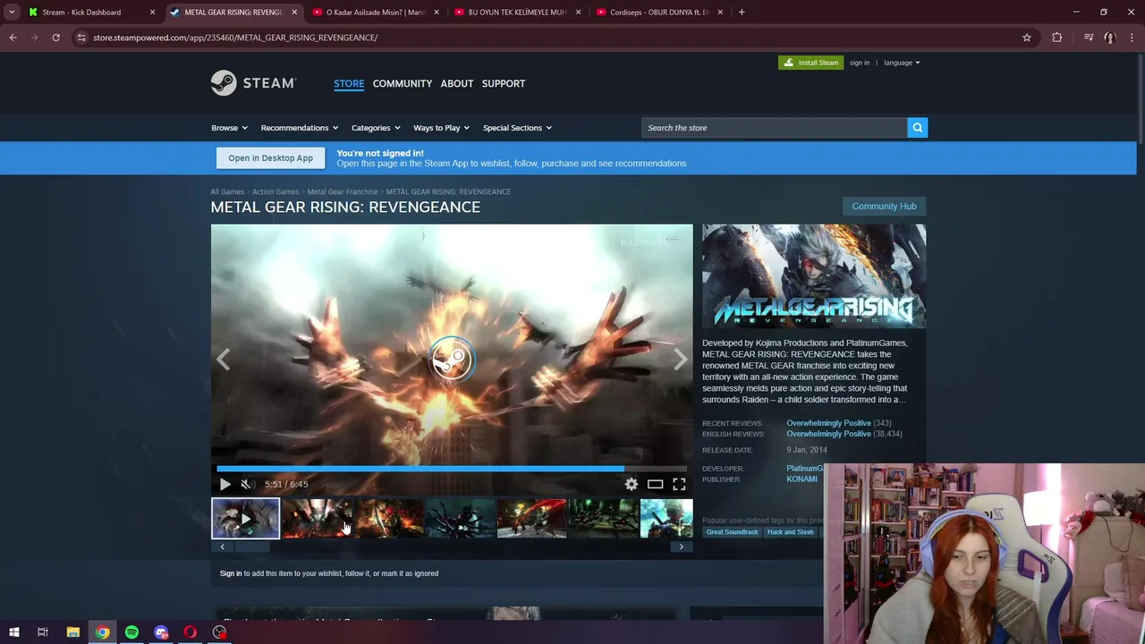
Task: Expand the Recommendations dropdown
Action: (x=300, y=128)
